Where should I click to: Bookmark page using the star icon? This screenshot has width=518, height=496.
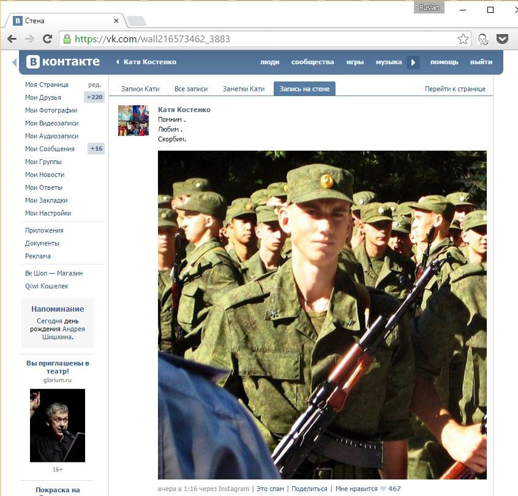coord(464,39)
